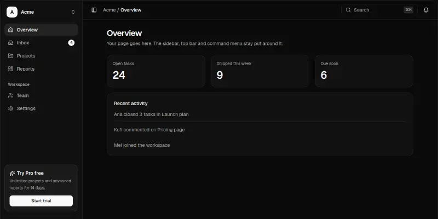The image size is (438, 219).
Task: Click the Try Pro free title
Action: [30, 173]
